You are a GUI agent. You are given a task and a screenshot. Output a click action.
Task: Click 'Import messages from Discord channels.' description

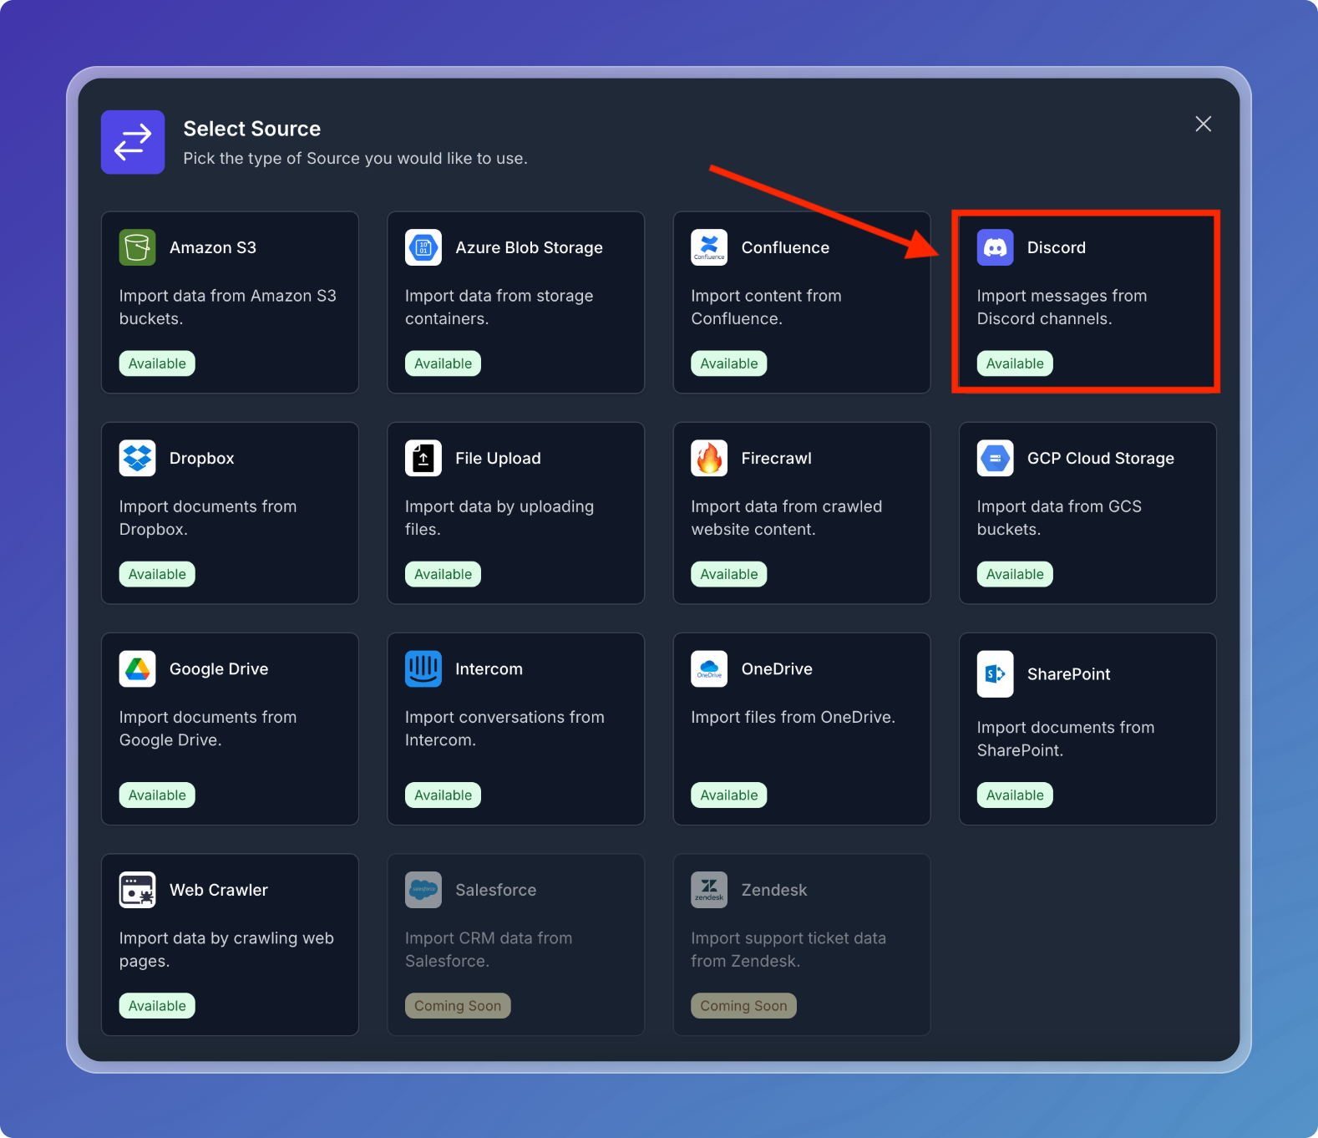click(x=1062, y=307)
